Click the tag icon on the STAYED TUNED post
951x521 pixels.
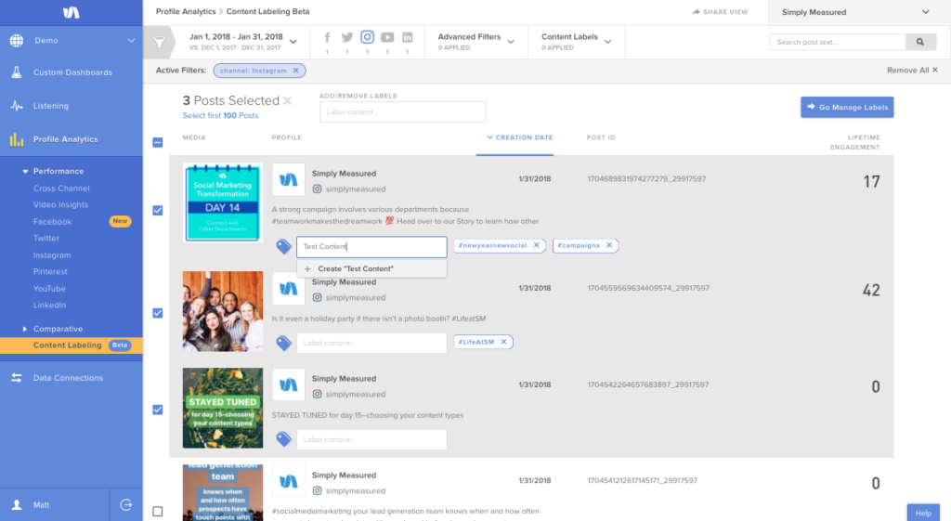pos(284,439)
